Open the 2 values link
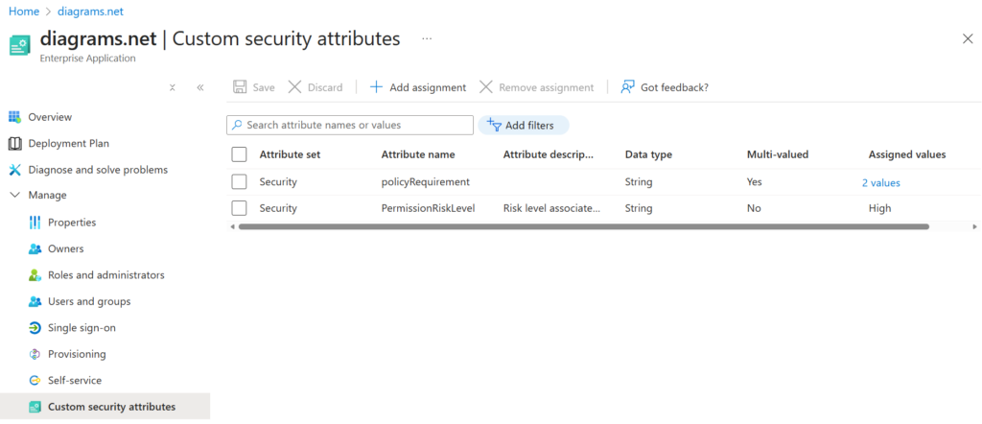 880,182
